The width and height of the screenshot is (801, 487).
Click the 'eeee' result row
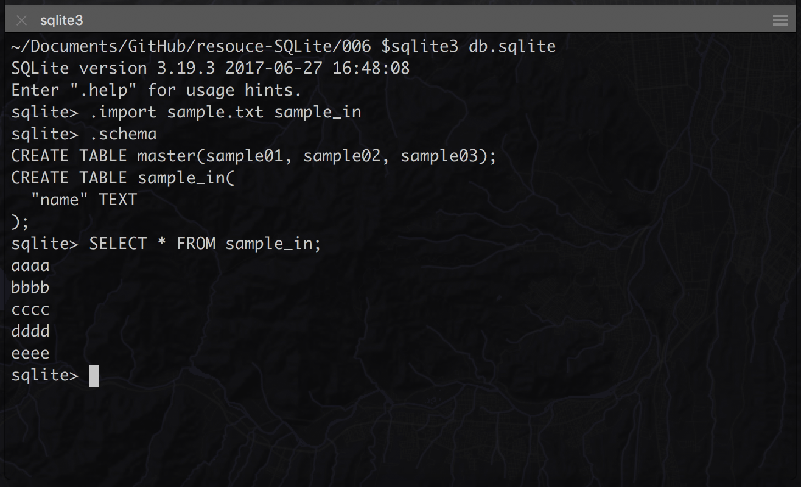tap(30, 353)
